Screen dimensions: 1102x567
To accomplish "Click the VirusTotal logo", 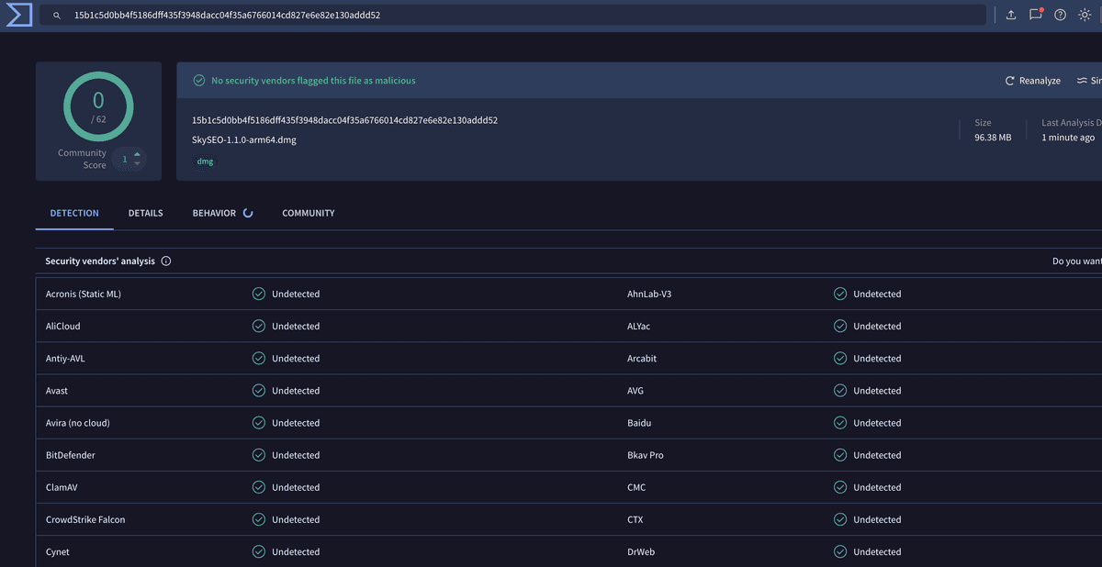I will click(x=17, y=15).
